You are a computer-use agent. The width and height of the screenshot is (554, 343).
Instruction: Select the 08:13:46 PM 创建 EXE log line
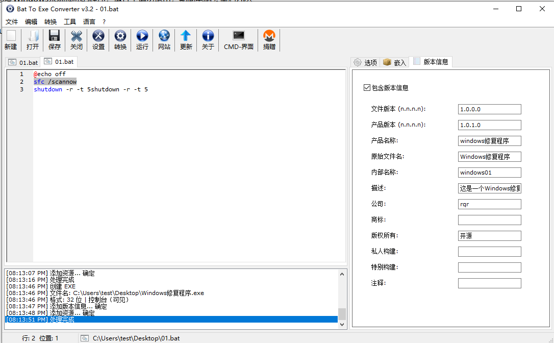[41, 286]
